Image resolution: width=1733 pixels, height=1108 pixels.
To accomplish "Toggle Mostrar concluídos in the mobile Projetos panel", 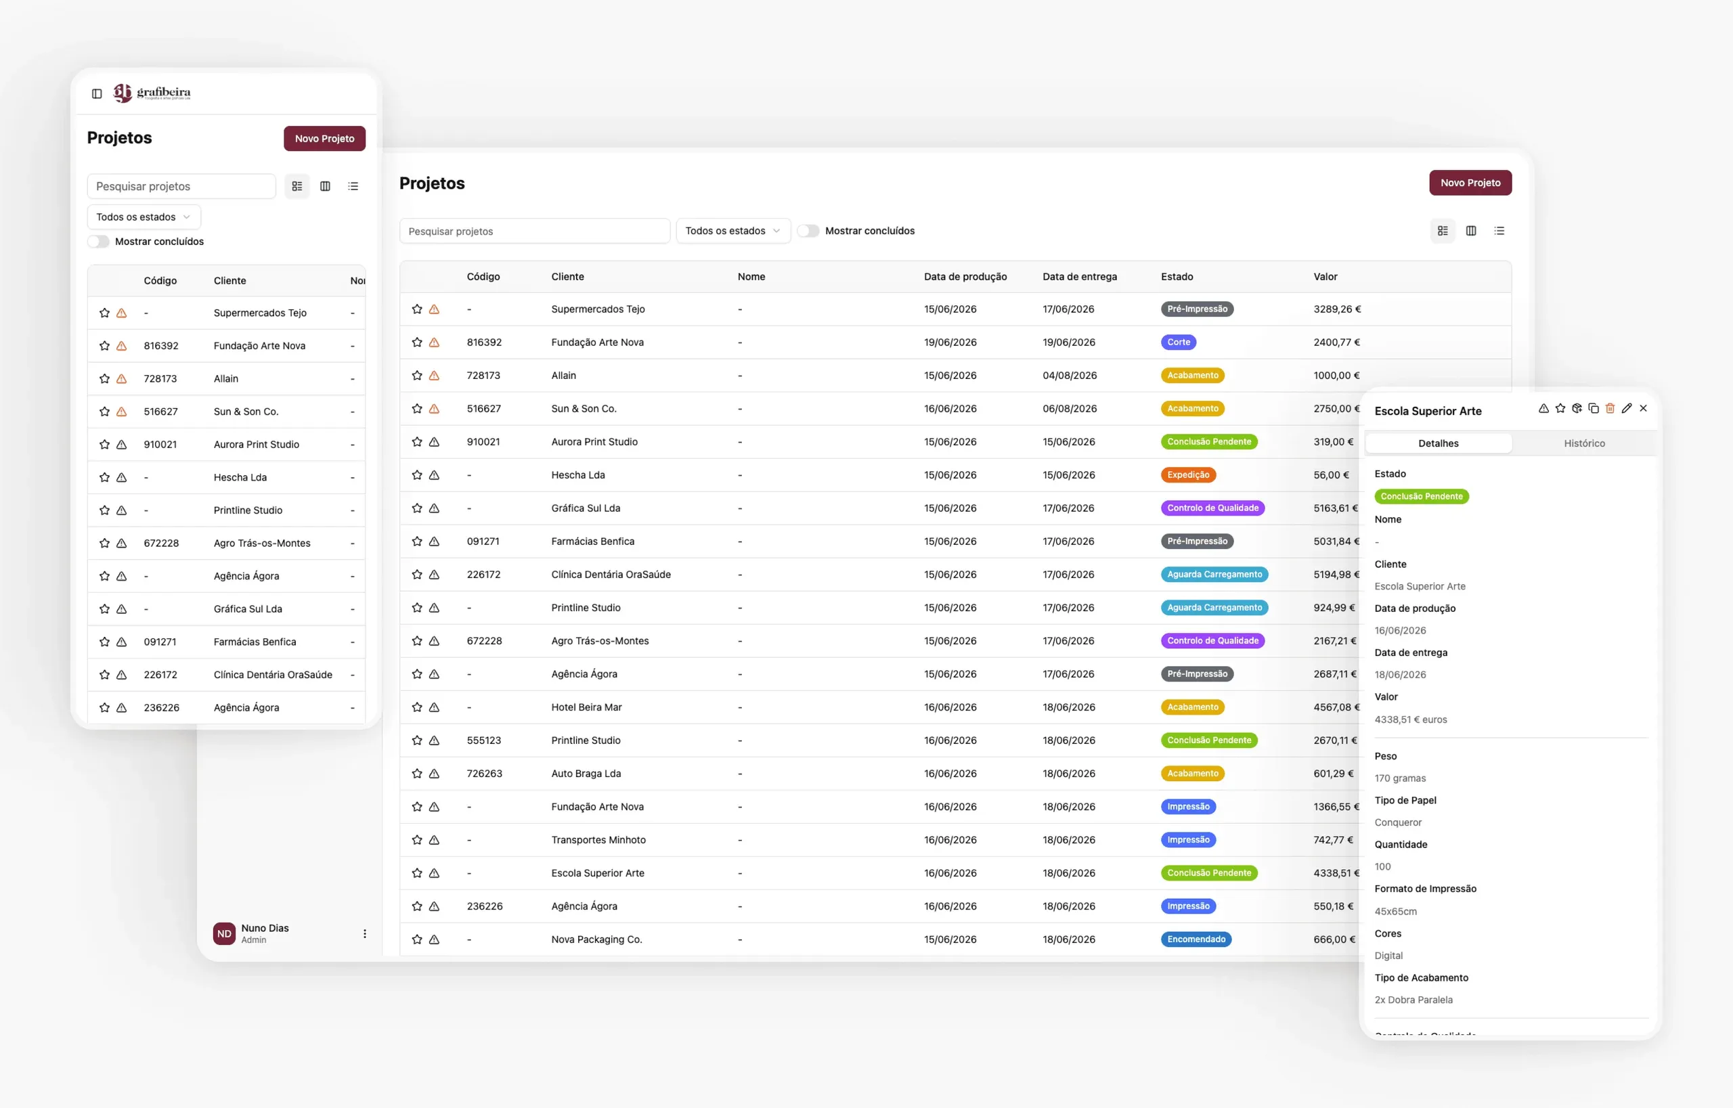I will point(99,242).
